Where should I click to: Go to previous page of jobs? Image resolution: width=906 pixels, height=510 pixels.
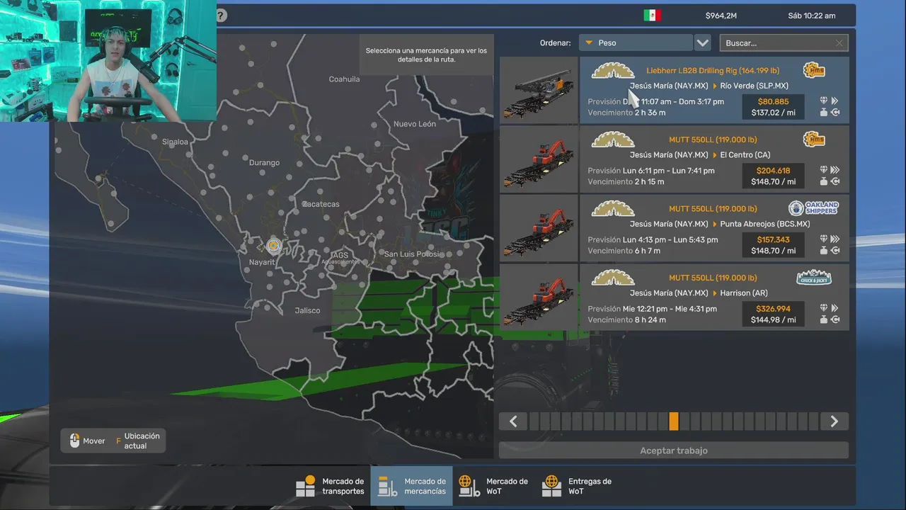513,421
